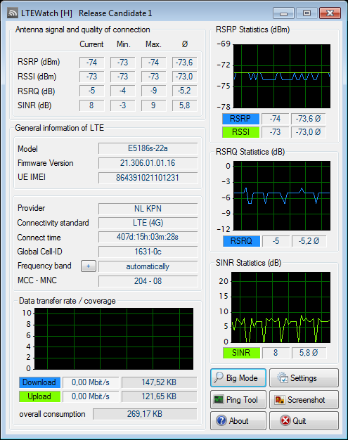Open the Ping Tool monitor icon
This screenshot has height=440, width=348.
click(x=219, y=399)
